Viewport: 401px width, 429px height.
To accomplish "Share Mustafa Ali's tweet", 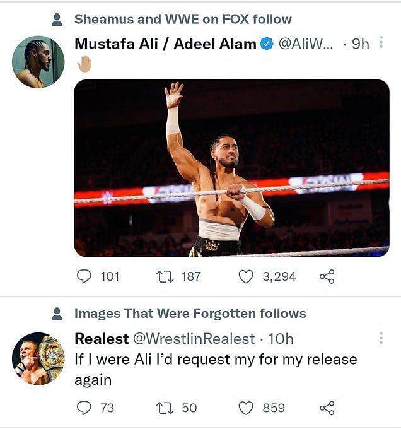I will pyautogui.click(x=327, y=276).
